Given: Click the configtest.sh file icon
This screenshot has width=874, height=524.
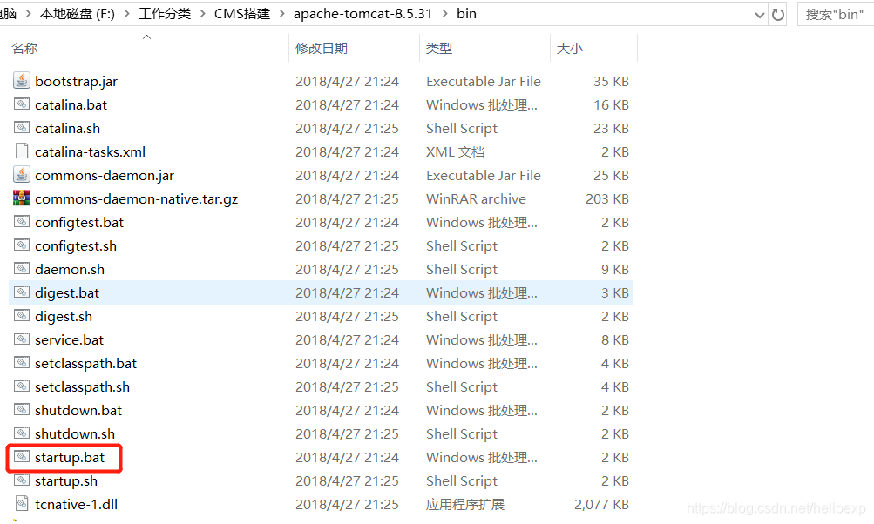Looking at the screenshot, I should (x=22, y=245).
